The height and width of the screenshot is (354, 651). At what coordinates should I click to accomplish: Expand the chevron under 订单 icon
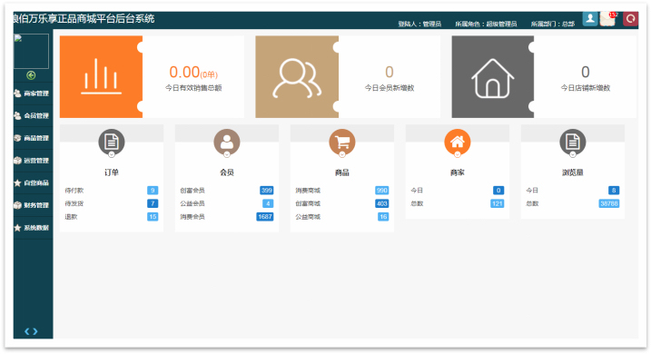(x=112, y=154)
